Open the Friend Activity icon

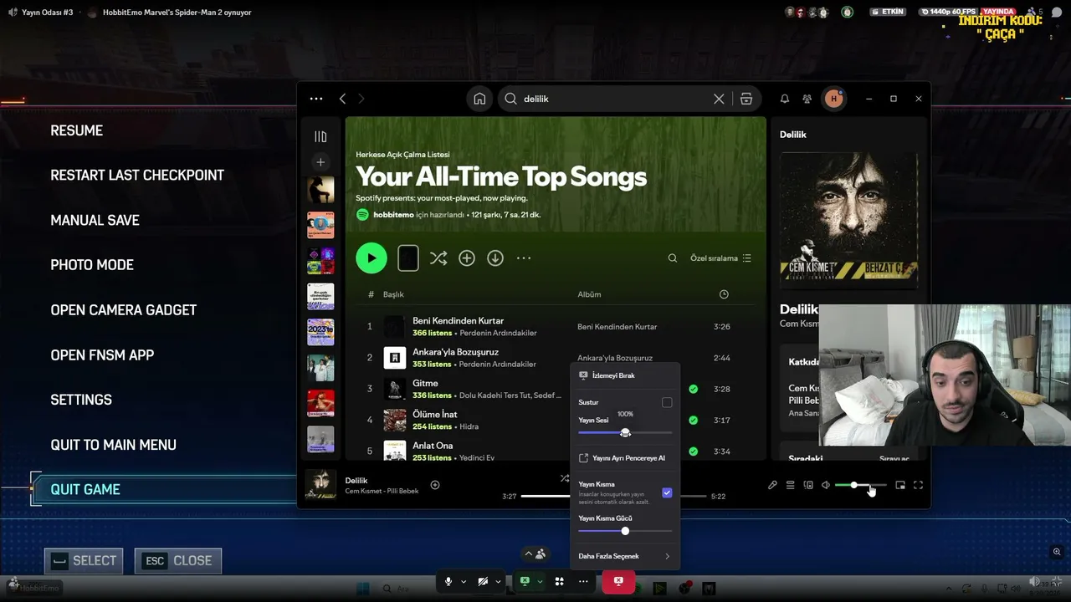807,99
